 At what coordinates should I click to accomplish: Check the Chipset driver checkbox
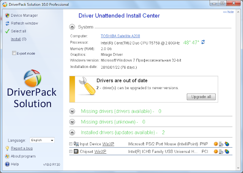71,151
